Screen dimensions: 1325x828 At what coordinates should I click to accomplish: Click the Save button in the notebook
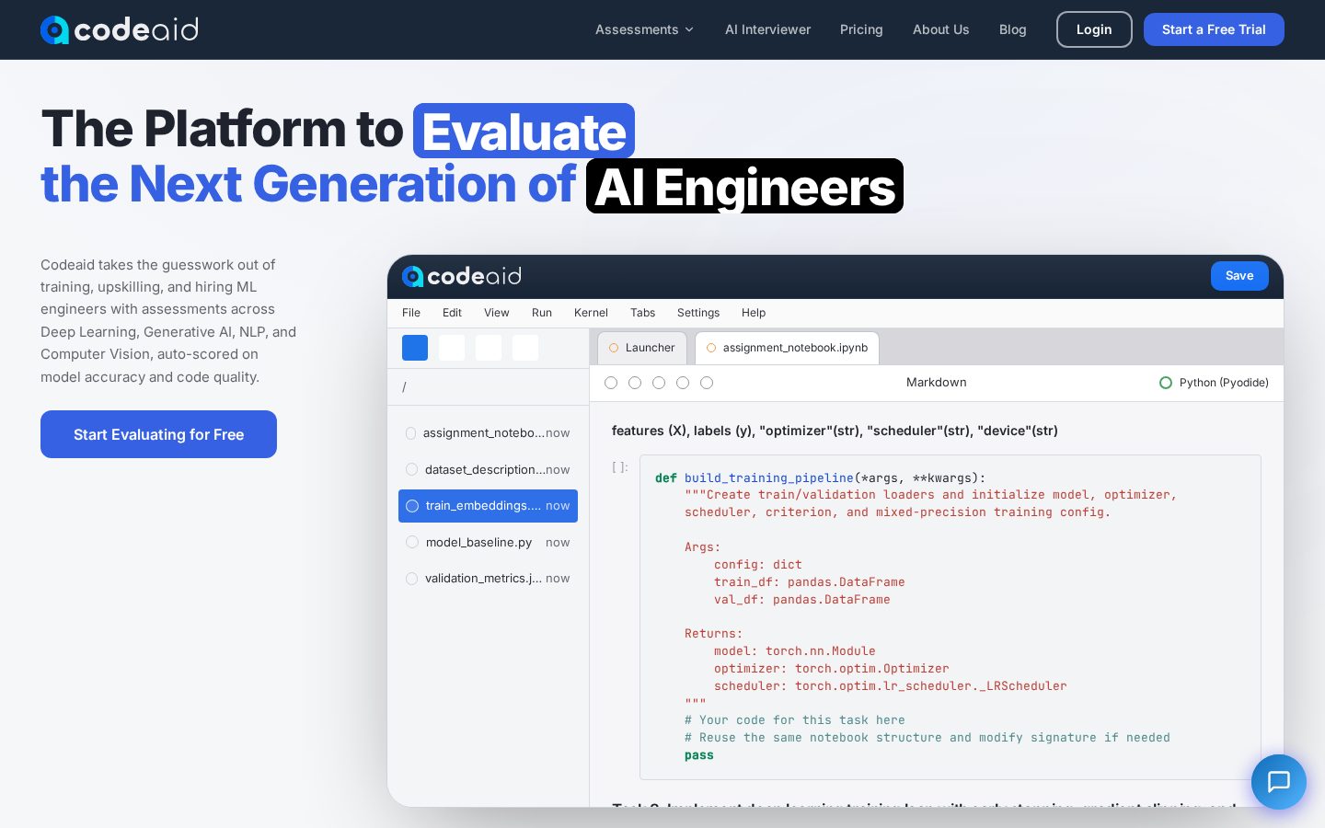point(1239,276)
